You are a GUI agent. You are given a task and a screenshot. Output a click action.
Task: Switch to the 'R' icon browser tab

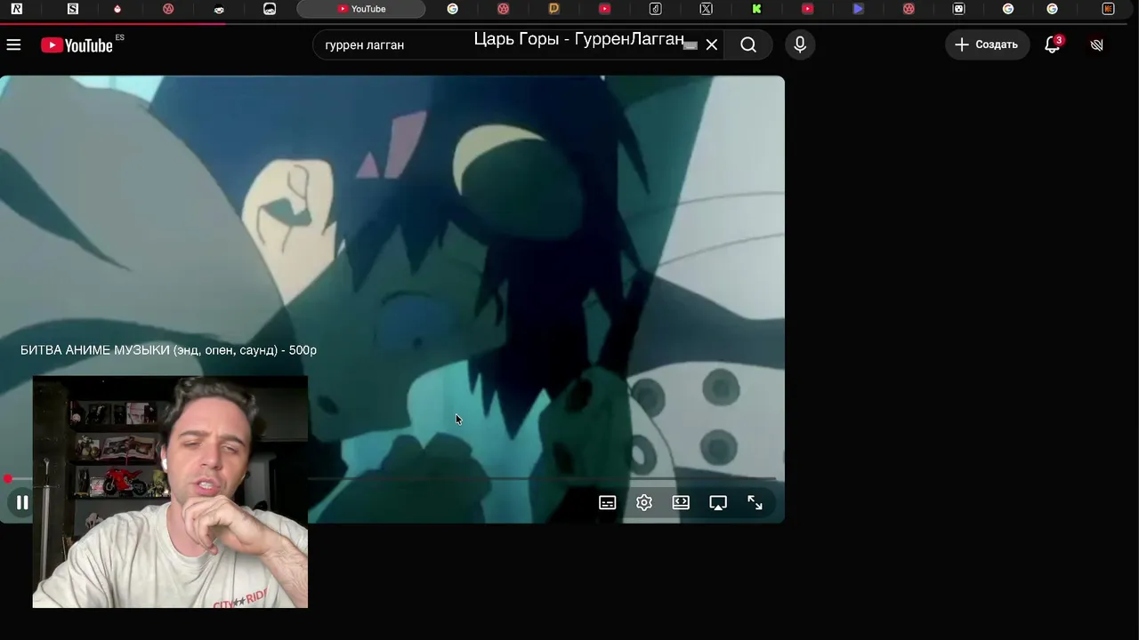[x=17, y=9]
